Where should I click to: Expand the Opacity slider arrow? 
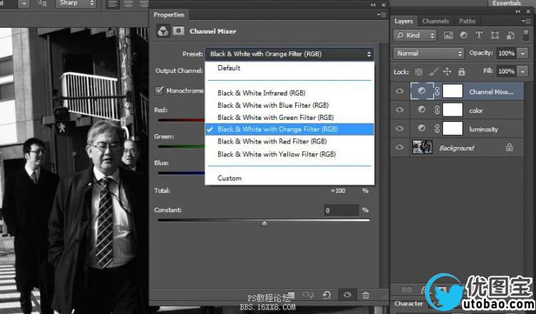tap(522, 54)
